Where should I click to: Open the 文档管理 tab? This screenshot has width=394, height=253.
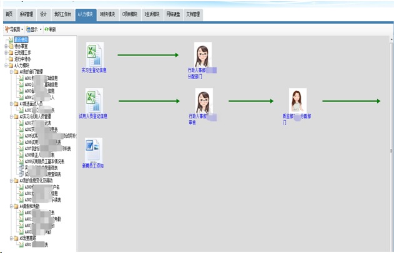(194, 13)
